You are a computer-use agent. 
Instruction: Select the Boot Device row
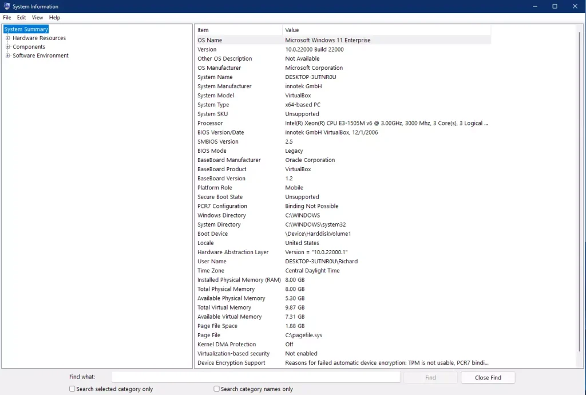343,234
